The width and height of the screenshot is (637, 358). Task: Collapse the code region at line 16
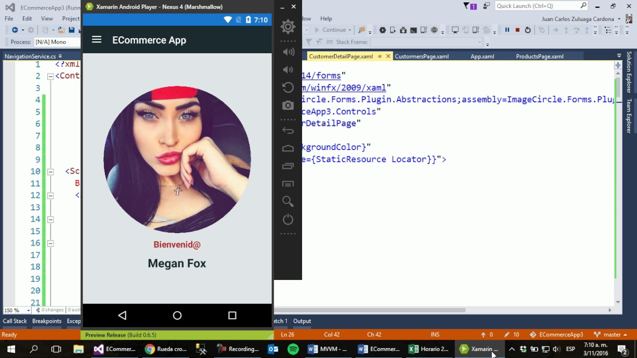(50, 243)
